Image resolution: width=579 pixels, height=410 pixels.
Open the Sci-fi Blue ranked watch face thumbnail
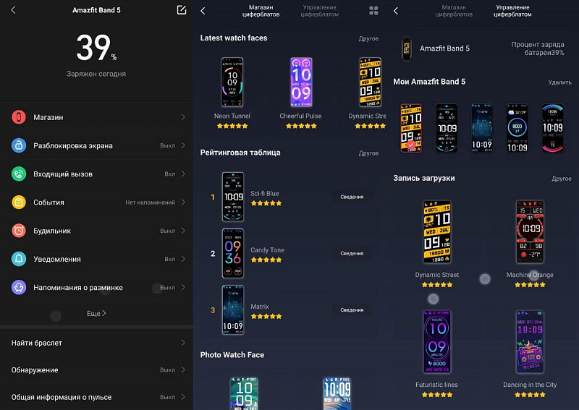coord(232,197)
